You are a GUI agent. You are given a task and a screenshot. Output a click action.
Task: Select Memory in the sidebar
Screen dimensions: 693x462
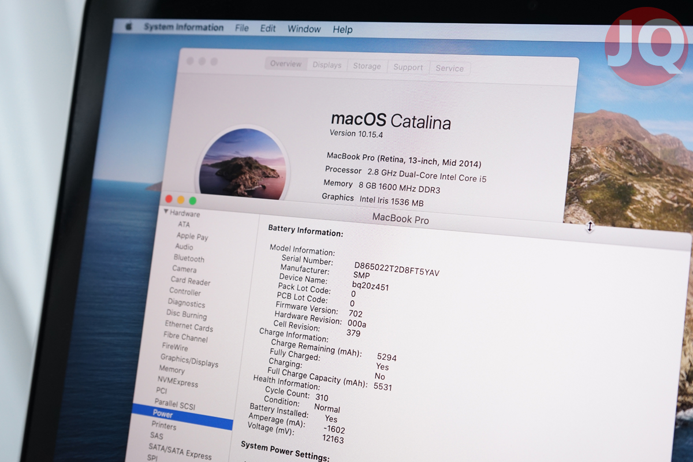coord(172,370)
